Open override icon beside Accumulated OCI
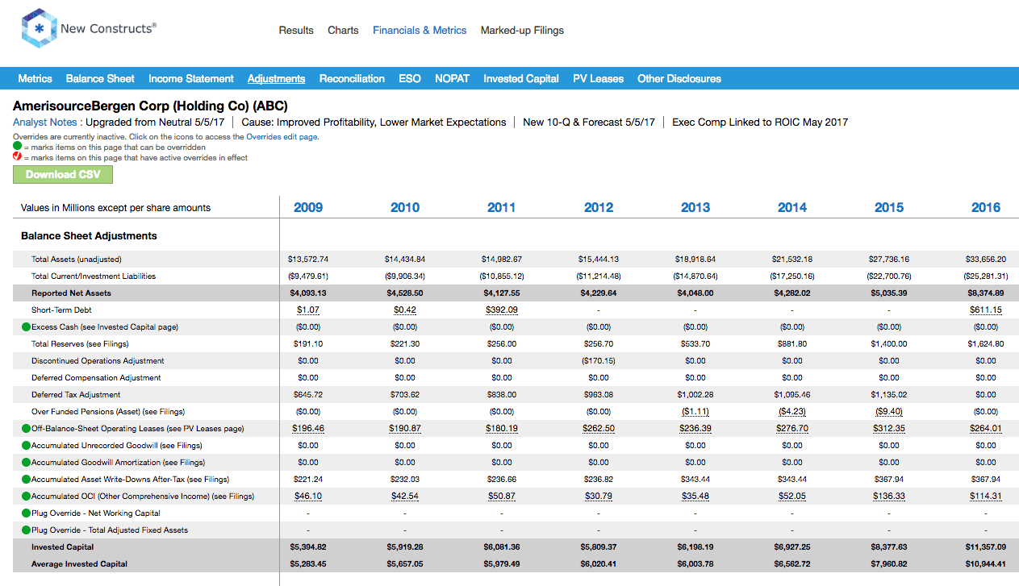Image resolution: width=1019 pixels, height=586 pixels. (26, 497)
